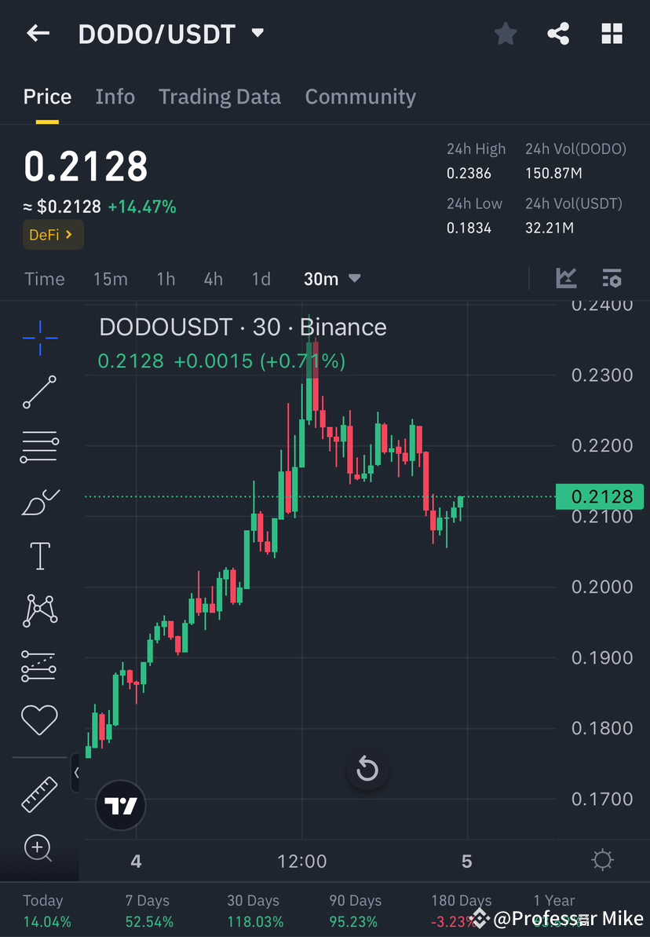650x937 pixels.
Task: Open the zoom-in magnifier tool
Action: pos(39,849)
